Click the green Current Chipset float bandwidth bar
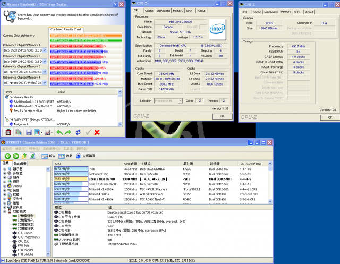Screen dimensions: 340x264 [86, 40]
